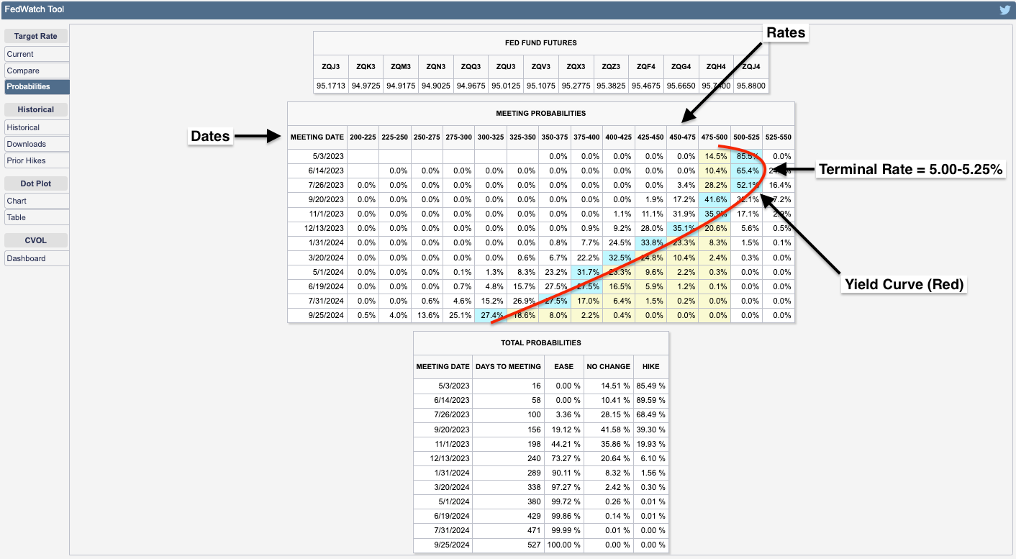Show the Dot Plot Table
Screen dimensions: 1016x559
coord(37,217)
